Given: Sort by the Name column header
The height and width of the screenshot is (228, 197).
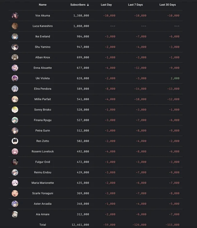Looking at the screenshot, I should (43, 5).
